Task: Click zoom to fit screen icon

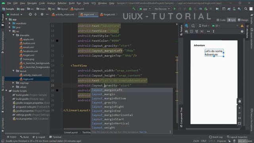Action: point(239,124)
